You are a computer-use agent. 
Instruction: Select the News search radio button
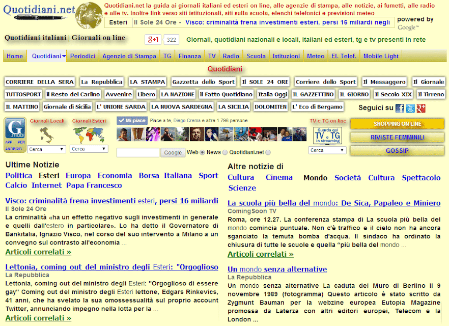coord(225,152)
